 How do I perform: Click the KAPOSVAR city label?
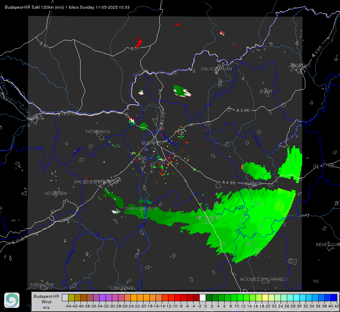pos(42,285)
